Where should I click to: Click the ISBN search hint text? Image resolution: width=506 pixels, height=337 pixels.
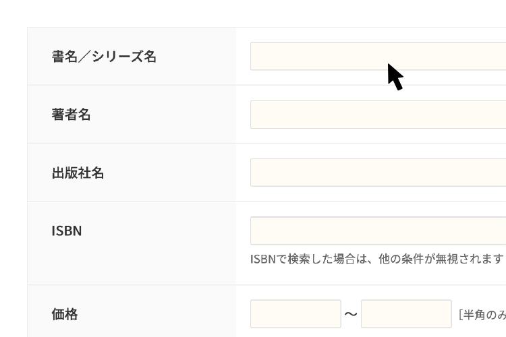point(376,259)
